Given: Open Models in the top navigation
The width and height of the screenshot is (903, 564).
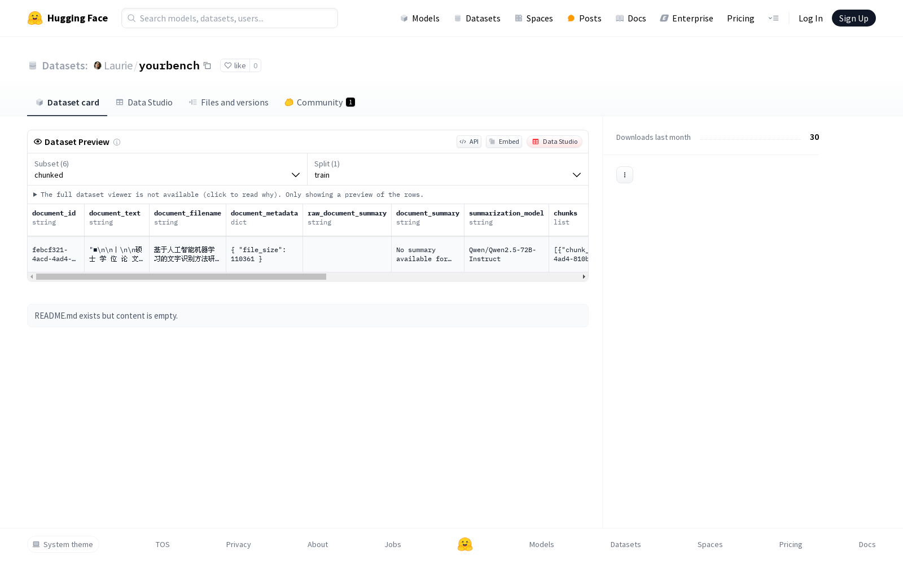Looking at the screenshot, I should [420, 18].
